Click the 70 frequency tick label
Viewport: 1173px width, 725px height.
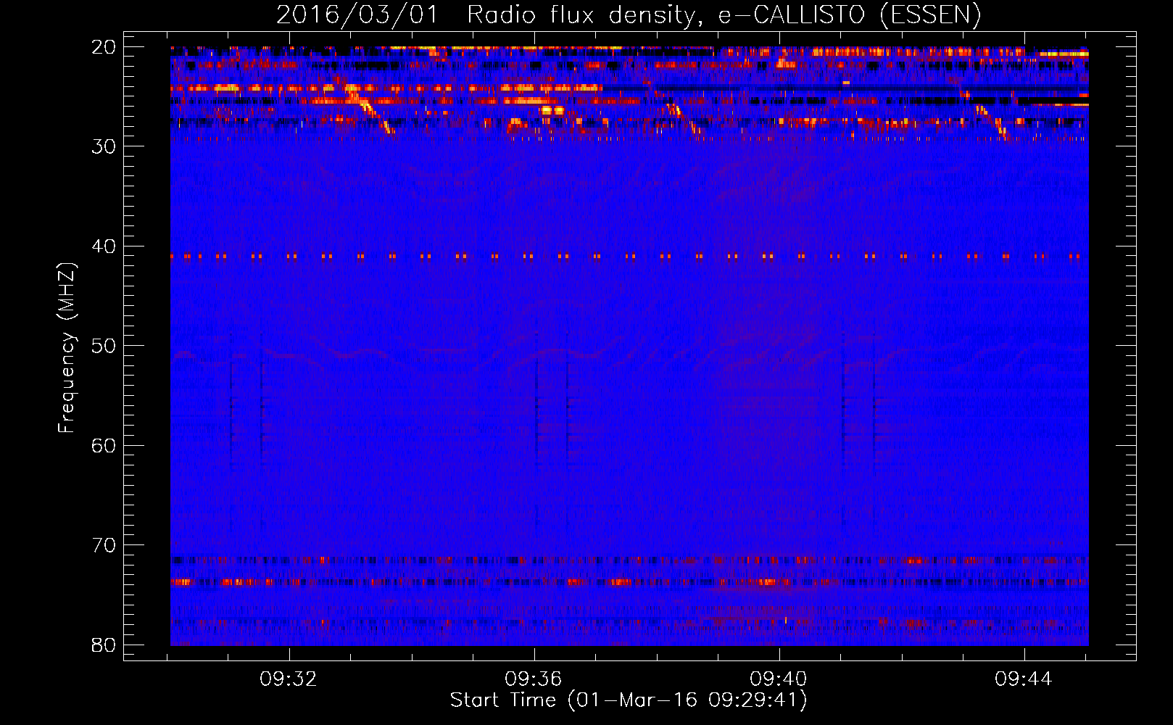click(104, 545)
